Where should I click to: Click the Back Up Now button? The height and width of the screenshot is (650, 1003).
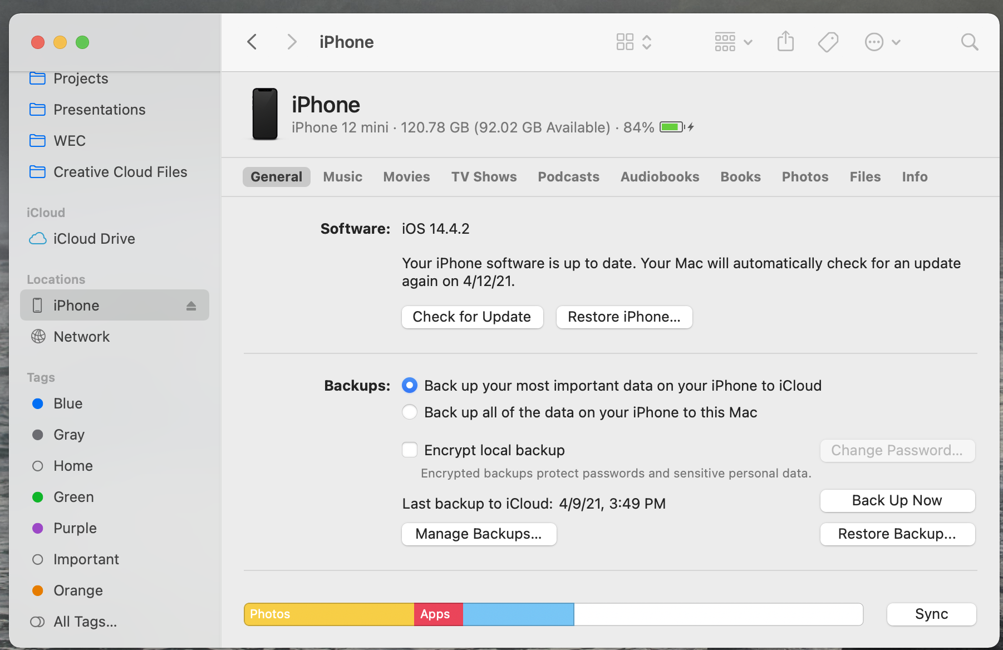click(x=897, y=501)
